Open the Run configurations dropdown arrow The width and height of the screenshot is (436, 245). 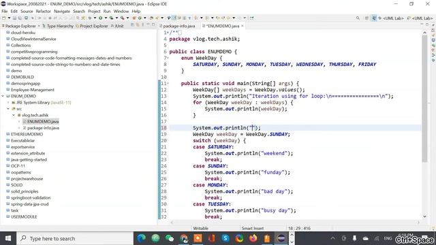pyautogui.click(x=106, y=18)
